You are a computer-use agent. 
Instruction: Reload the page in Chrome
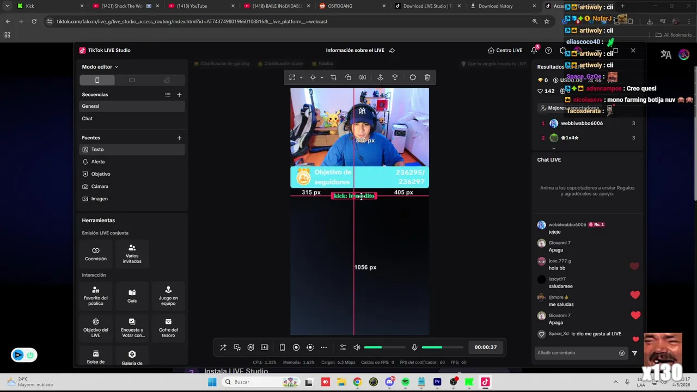click(x=34, y=21)
